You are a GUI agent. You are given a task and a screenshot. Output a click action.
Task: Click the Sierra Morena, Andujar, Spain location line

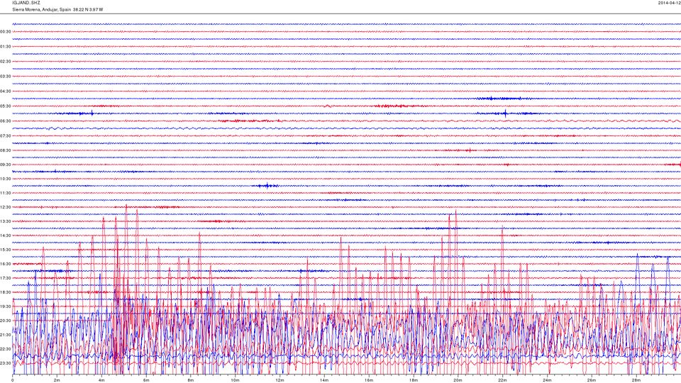(x=57, y=9)
